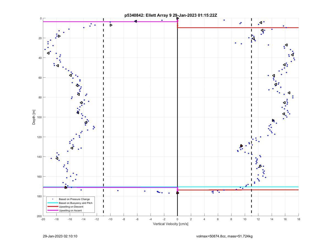
Task: Click x-axis tick label "-6"
Action: point(137,219)
